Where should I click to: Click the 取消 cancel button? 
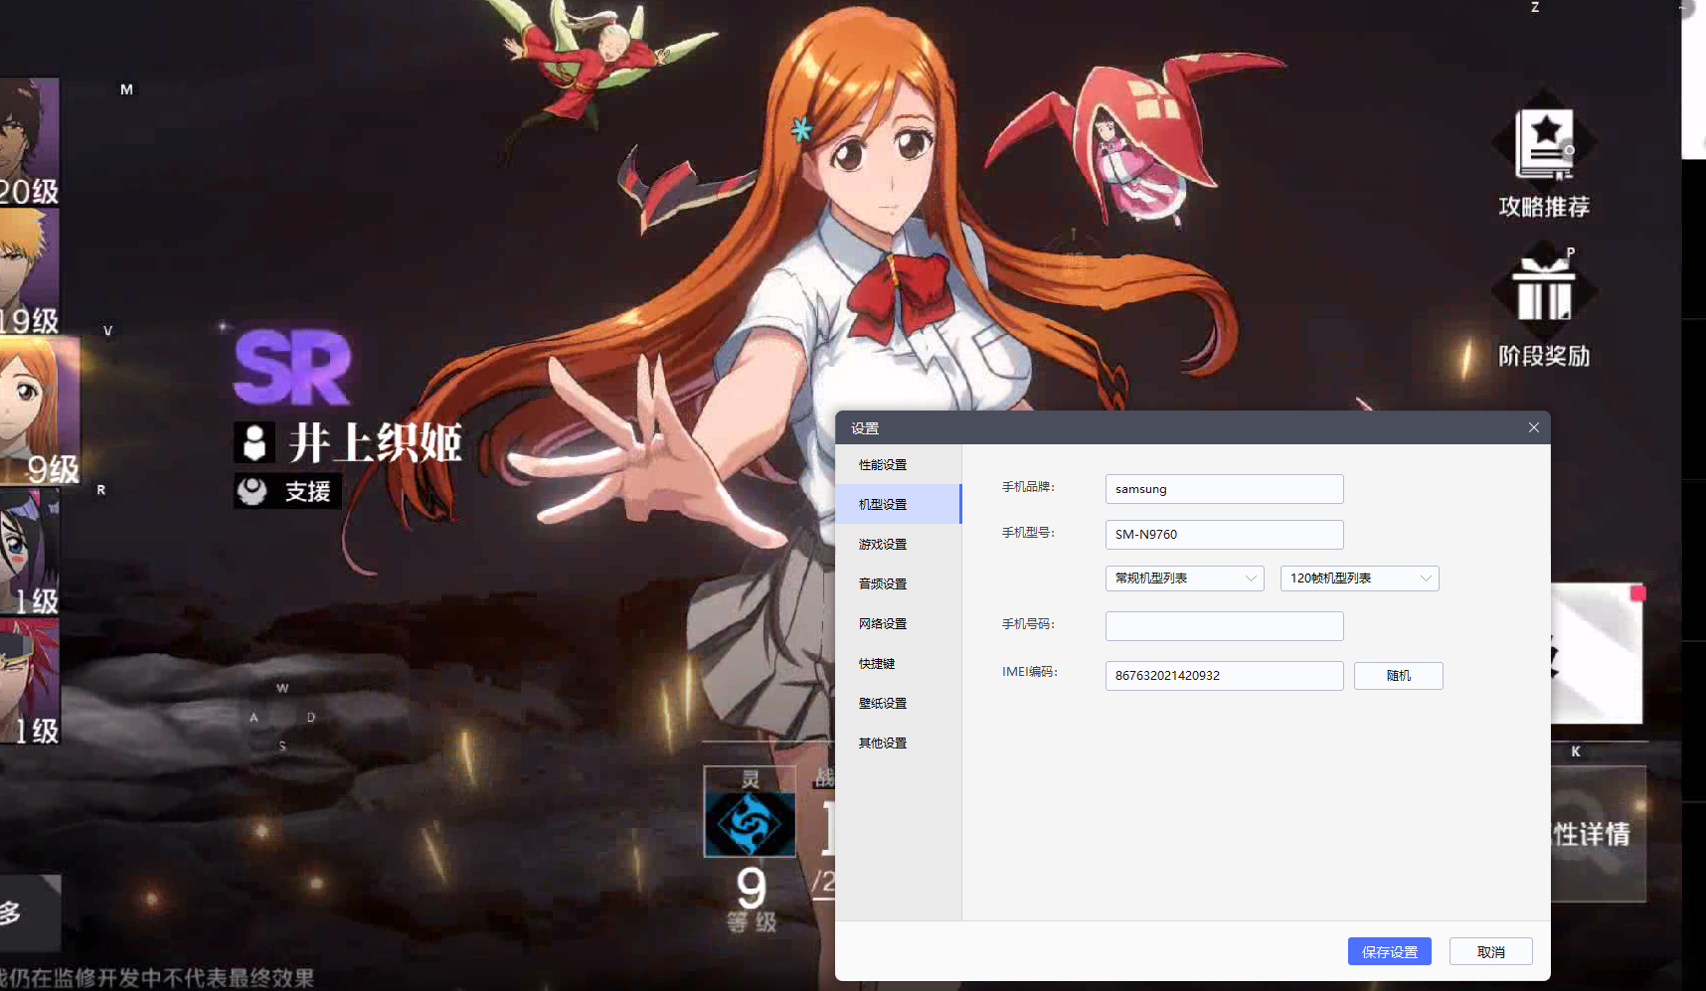(x=1490, y=952)
